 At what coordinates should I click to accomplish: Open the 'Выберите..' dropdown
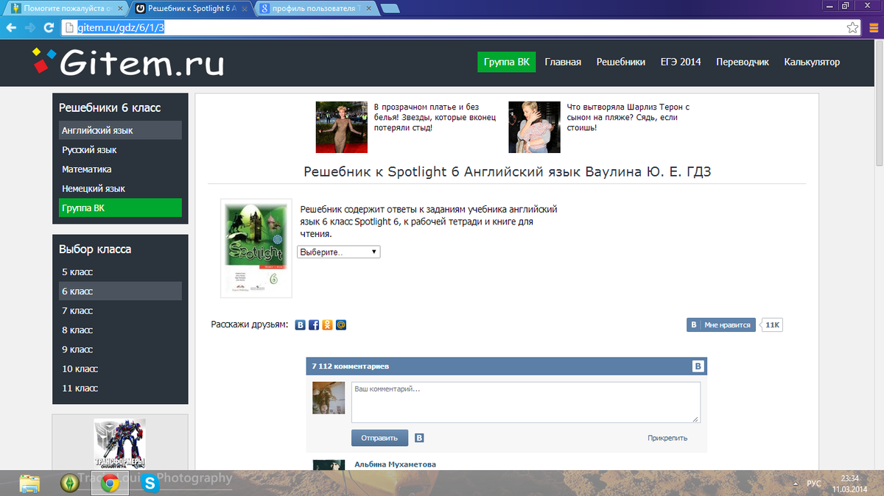click(x=339, y=252)
